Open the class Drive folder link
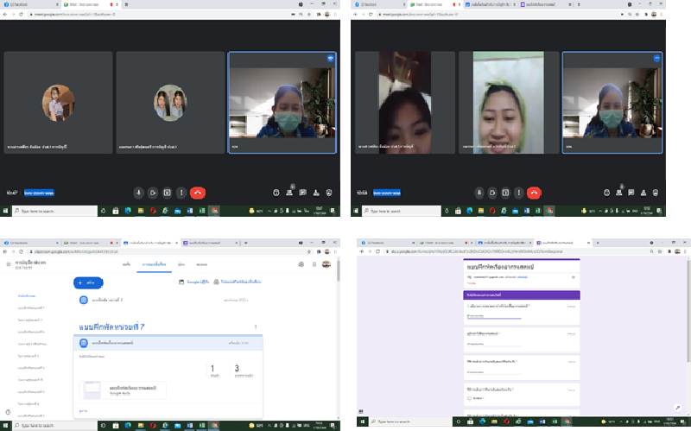Screen dimensions: 691x431 point(240,282)
